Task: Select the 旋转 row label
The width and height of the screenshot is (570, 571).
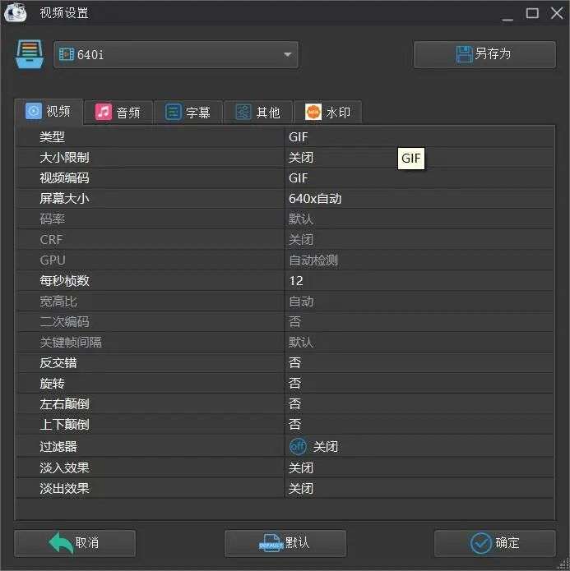Action: point(52,383)
